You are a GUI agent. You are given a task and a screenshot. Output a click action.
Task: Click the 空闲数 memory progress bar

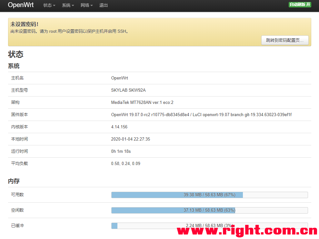(209, 210)
